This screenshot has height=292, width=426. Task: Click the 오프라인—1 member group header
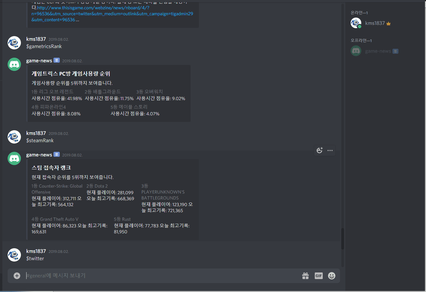tap(361, 40)
